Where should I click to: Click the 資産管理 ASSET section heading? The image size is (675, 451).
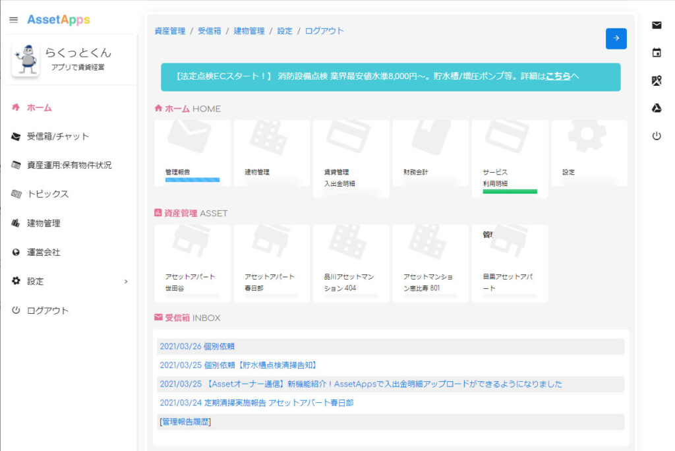click(x=191, y=213)
